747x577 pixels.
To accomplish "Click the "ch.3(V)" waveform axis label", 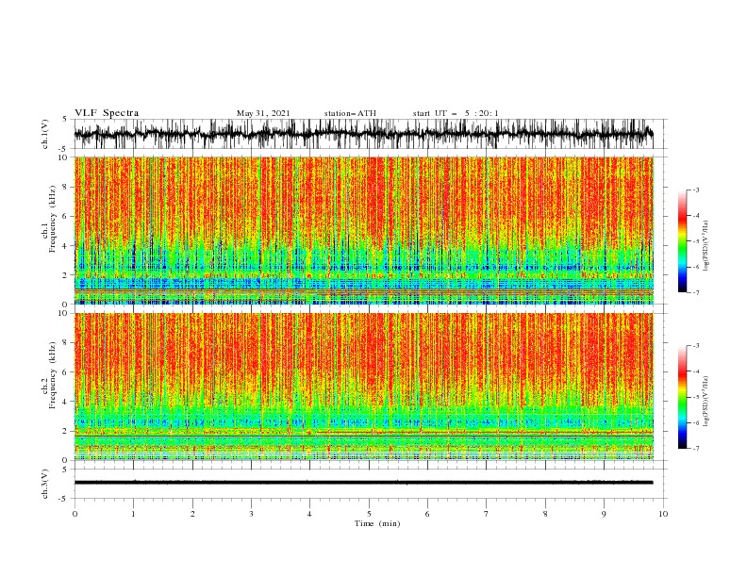I will coord(45,484).
